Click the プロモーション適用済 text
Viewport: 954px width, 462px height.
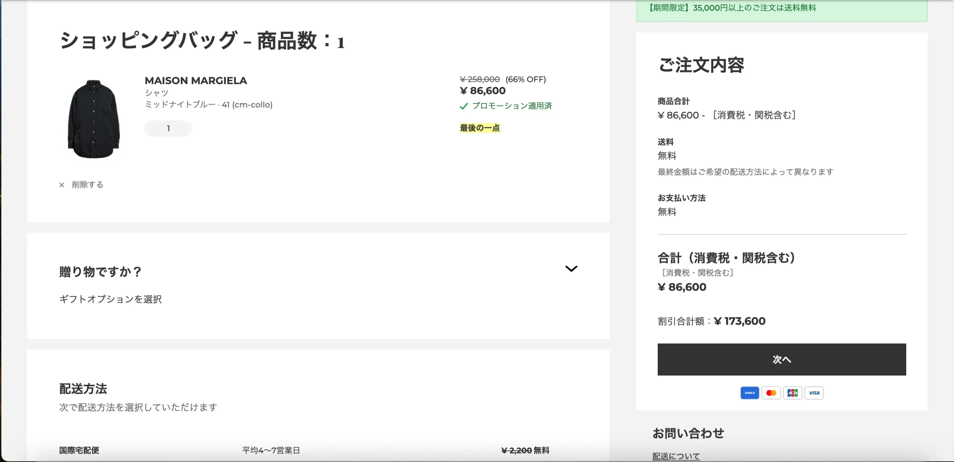pos(512,106)
